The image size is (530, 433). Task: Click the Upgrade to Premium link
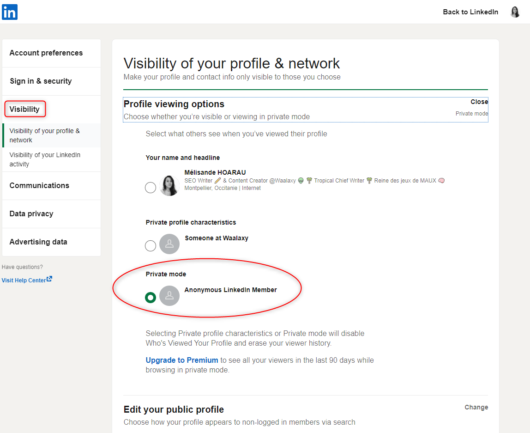point(182,360)
